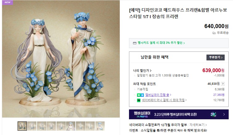Click the Naver Pay N icon
This screenshot has width=233, height=135.
point(139,100)
